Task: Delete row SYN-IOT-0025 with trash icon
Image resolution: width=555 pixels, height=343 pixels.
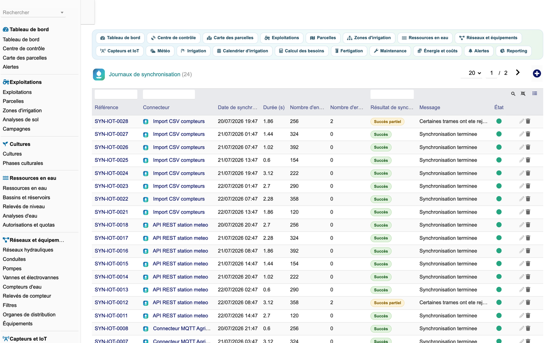Action: 528,160
